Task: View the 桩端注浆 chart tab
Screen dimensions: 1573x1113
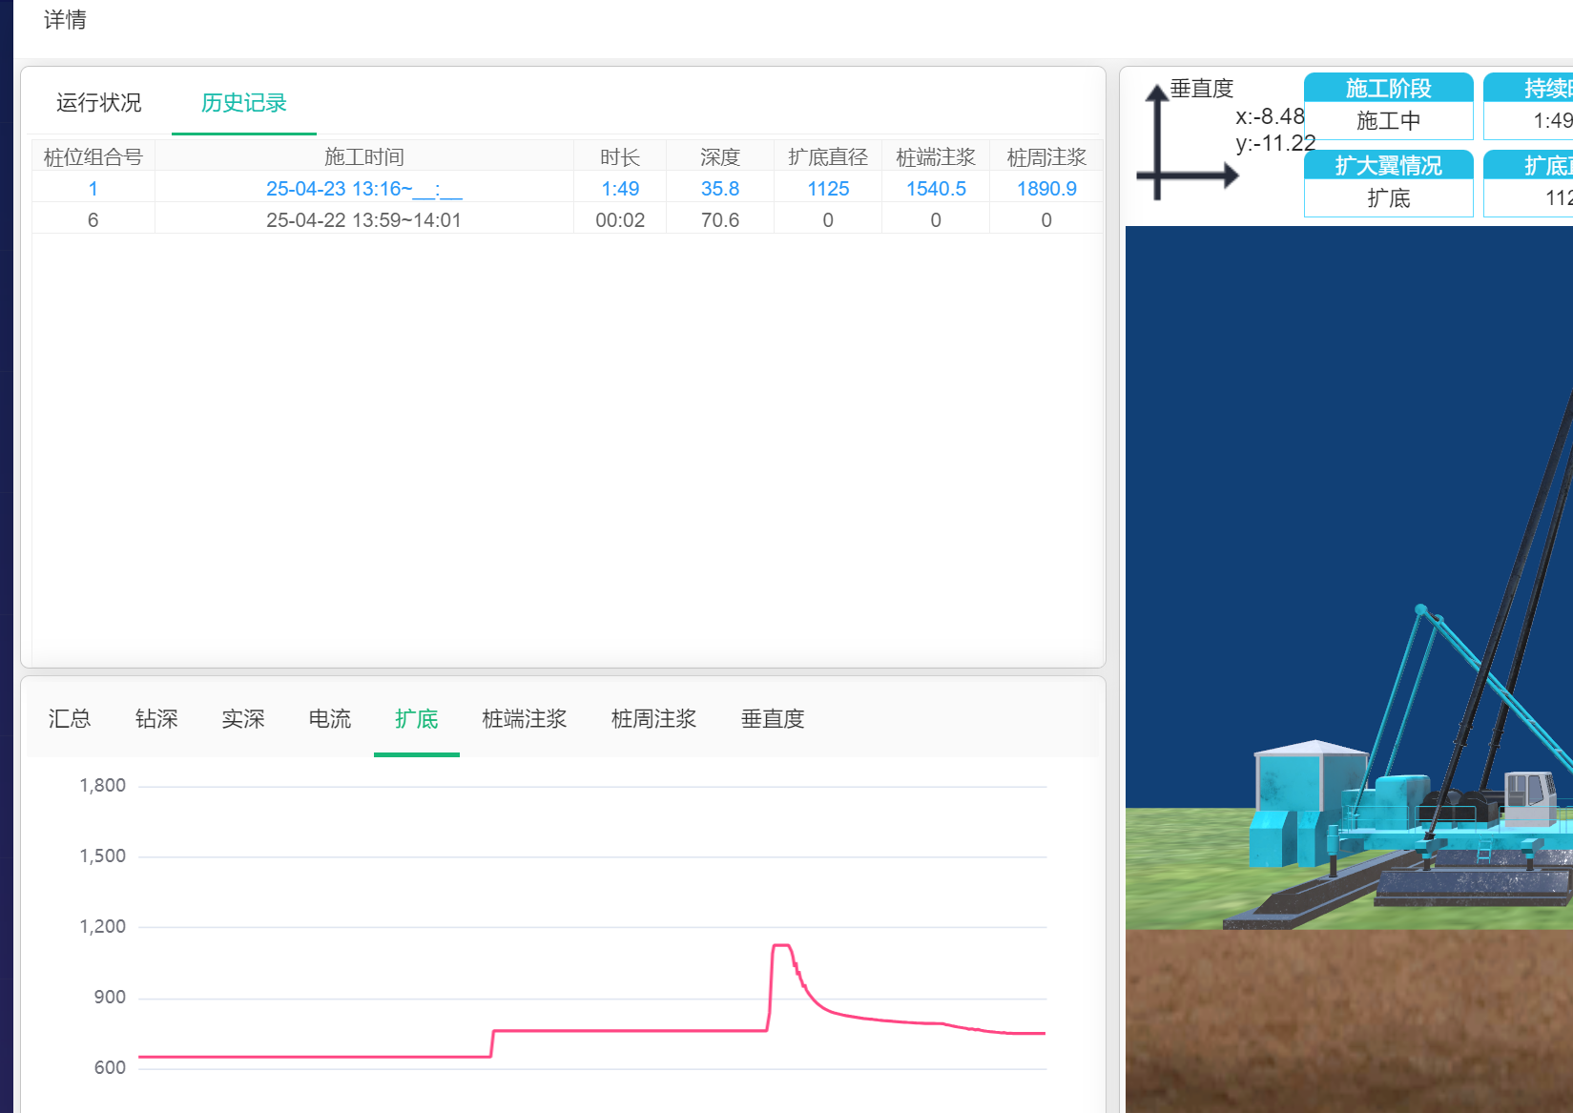Action: click(x=525, y=719)
